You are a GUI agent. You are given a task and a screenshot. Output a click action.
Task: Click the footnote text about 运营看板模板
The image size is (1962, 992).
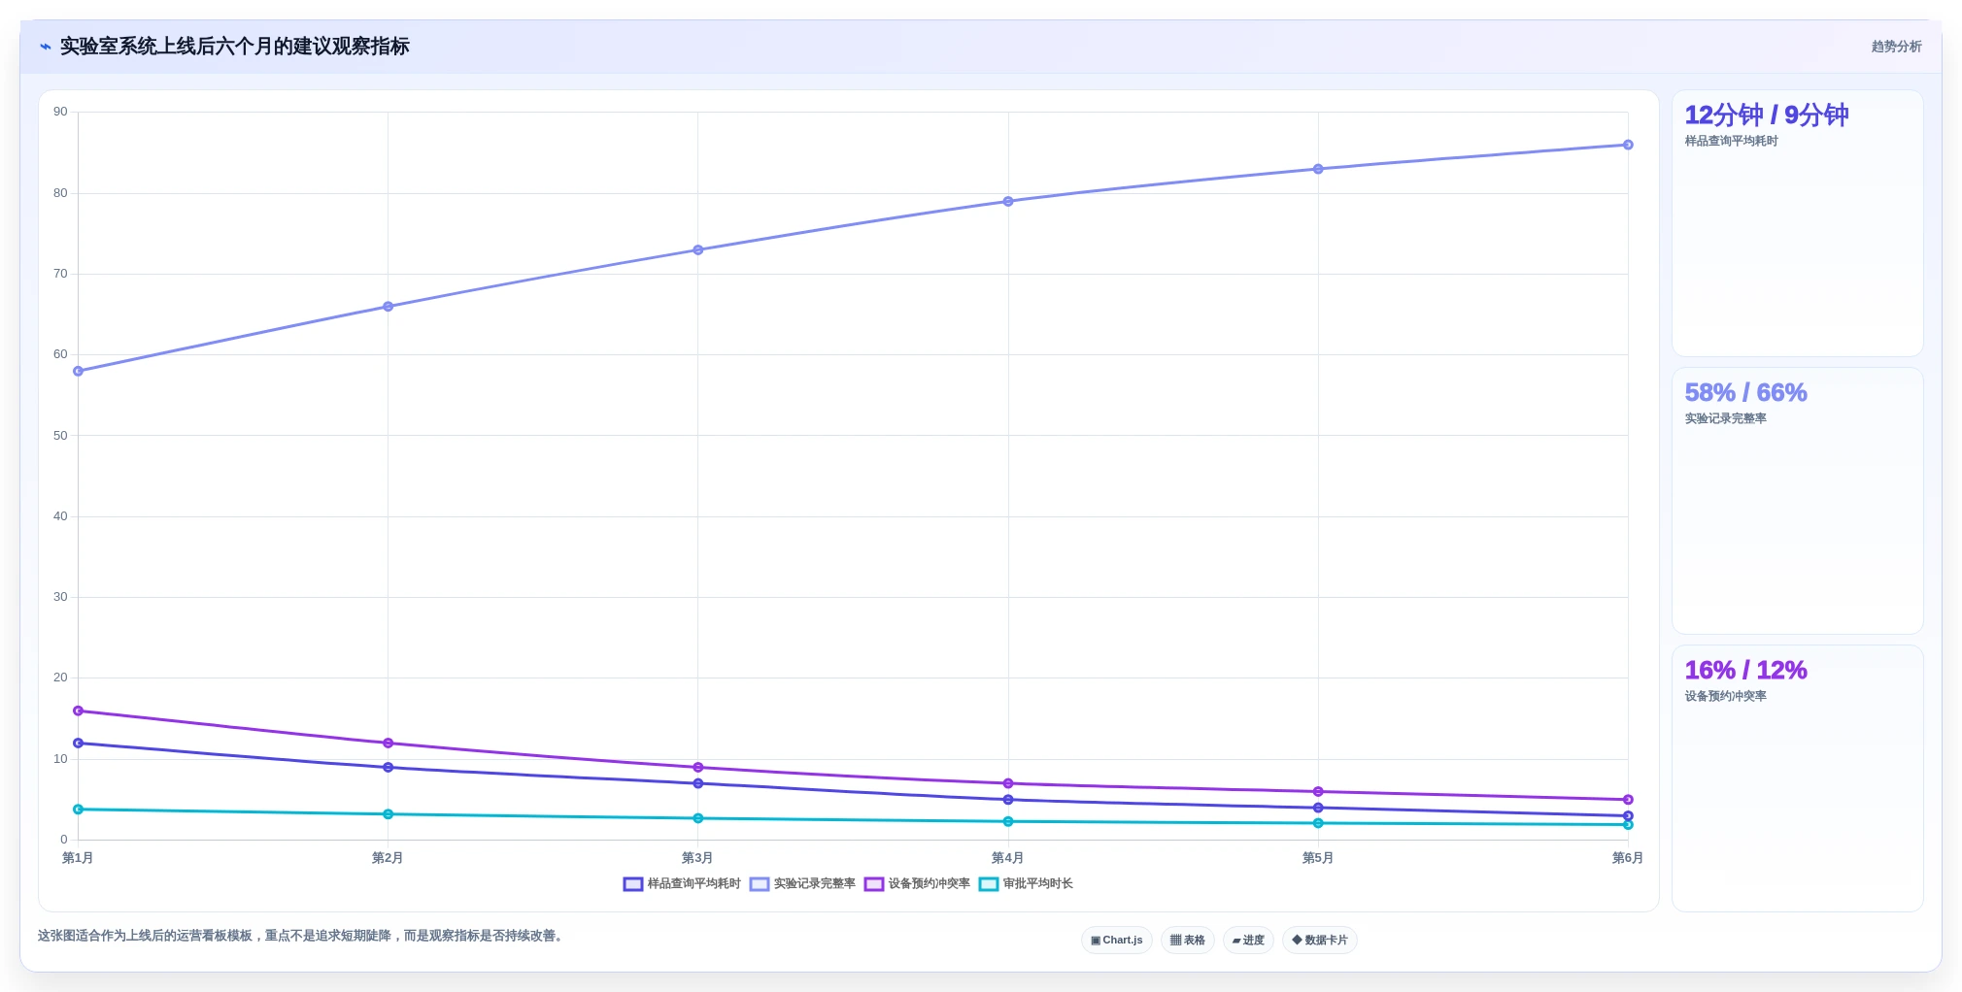301,936
